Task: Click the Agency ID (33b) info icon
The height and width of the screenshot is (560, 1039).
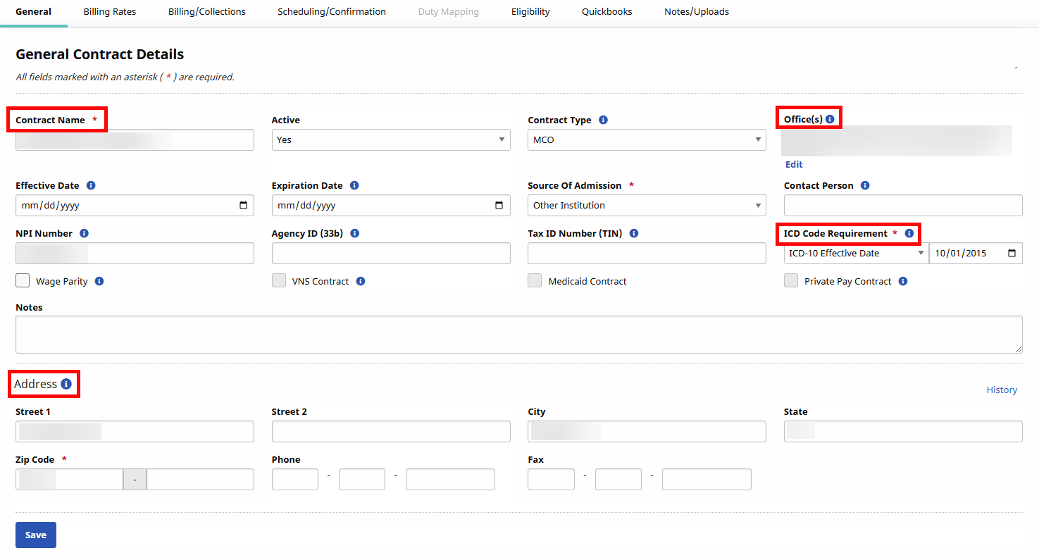Action: click(355, 233)
